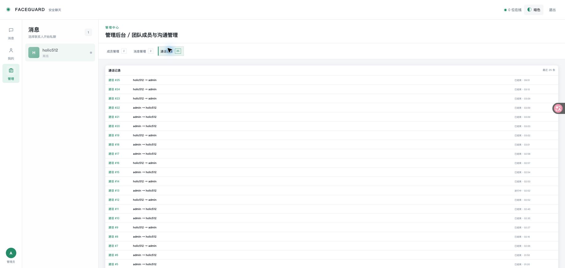The width and height of the screenshot is (565, 268).
Task: Open call record #11 link
Action: [113, 209]
